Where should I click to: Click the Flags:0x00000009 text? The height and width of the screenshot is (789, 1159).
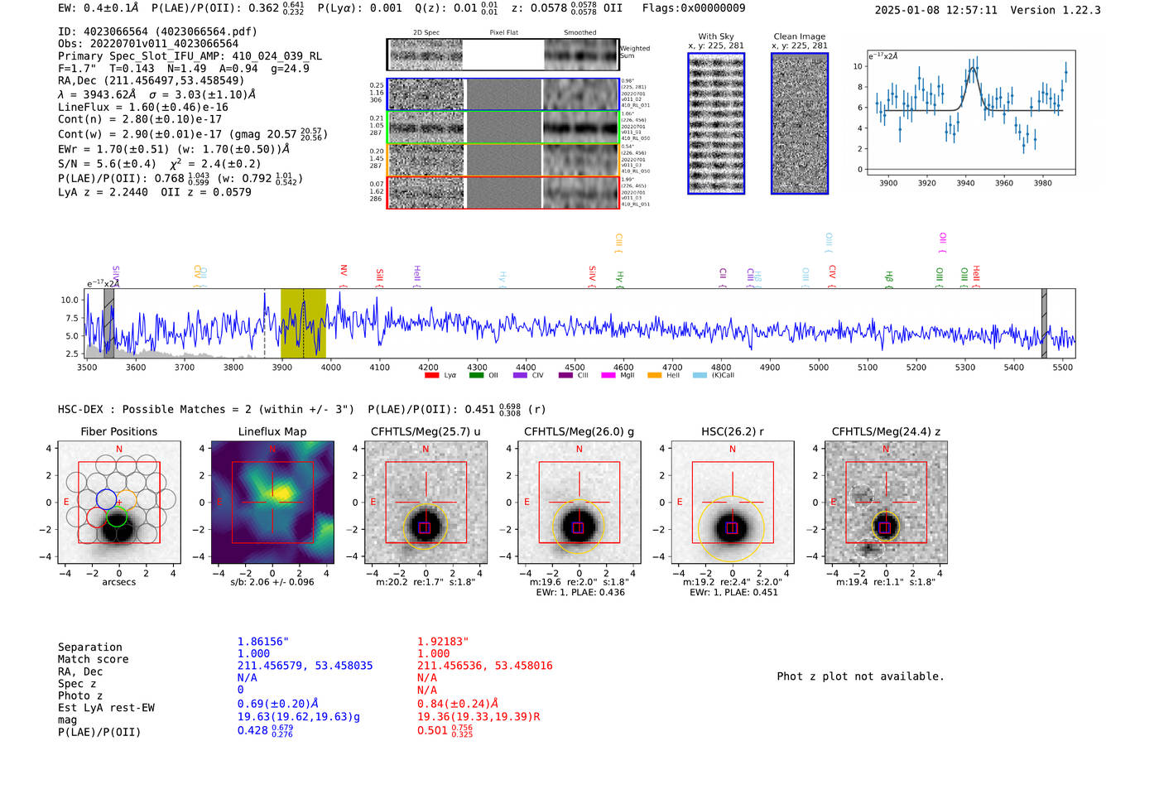(x=694, y=8)
